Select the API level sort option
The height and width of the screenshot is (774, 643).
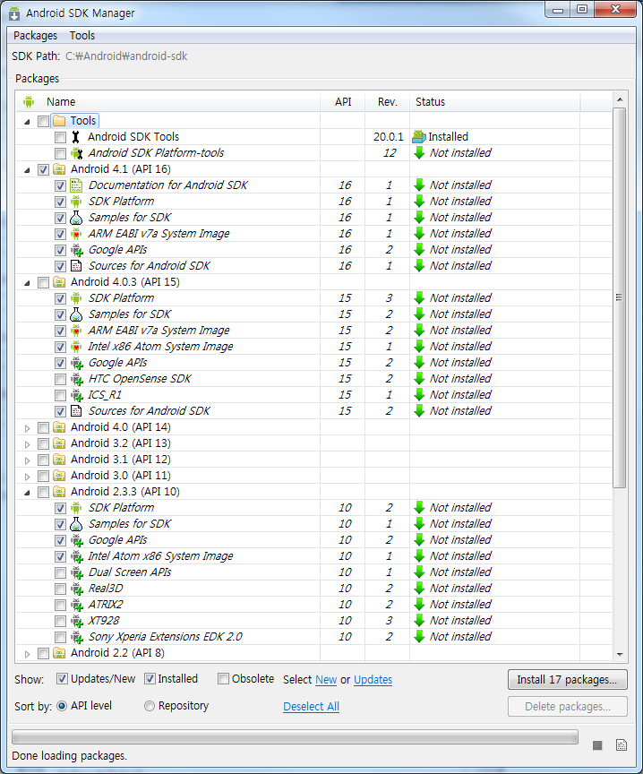coord(62,706)
